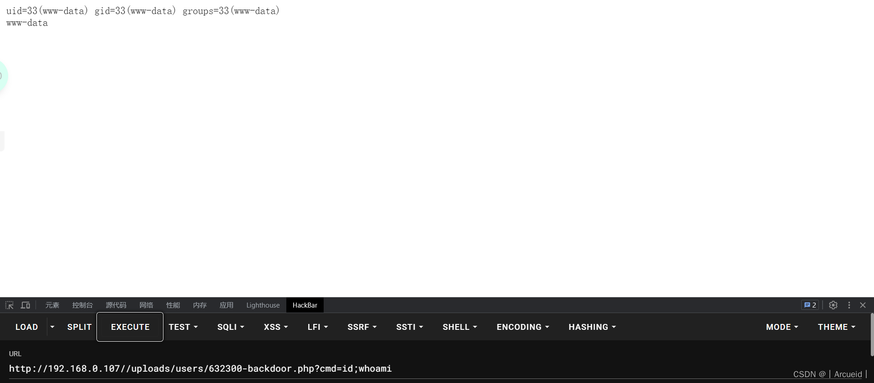Click the EXECUTE button
The image size is (874, 383).
pyautogui.click(x=130, y=327)
